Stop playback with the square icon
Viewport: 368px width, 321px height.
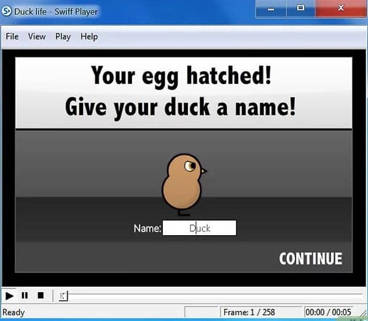(41, 295)
